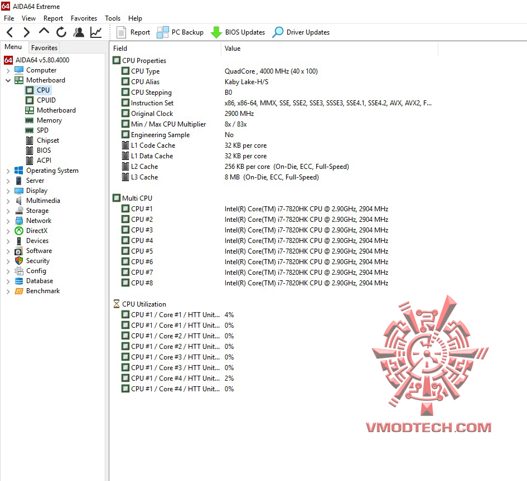Select the Engineering Sample row

(x=177, y=135)
